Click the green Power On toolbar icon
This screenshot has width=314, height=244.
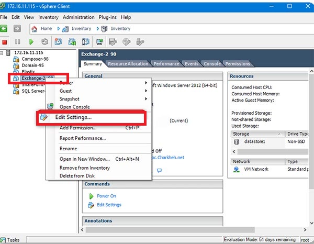31,42
